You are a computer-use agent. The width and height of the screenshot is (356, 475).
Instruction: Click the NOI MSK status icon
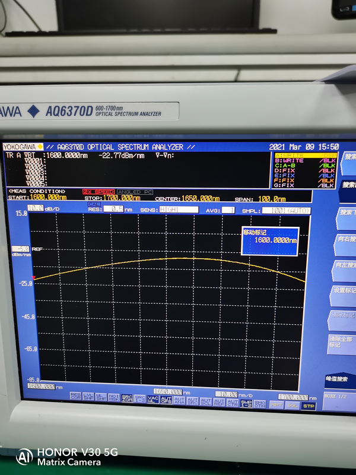(x=114, y=397)
